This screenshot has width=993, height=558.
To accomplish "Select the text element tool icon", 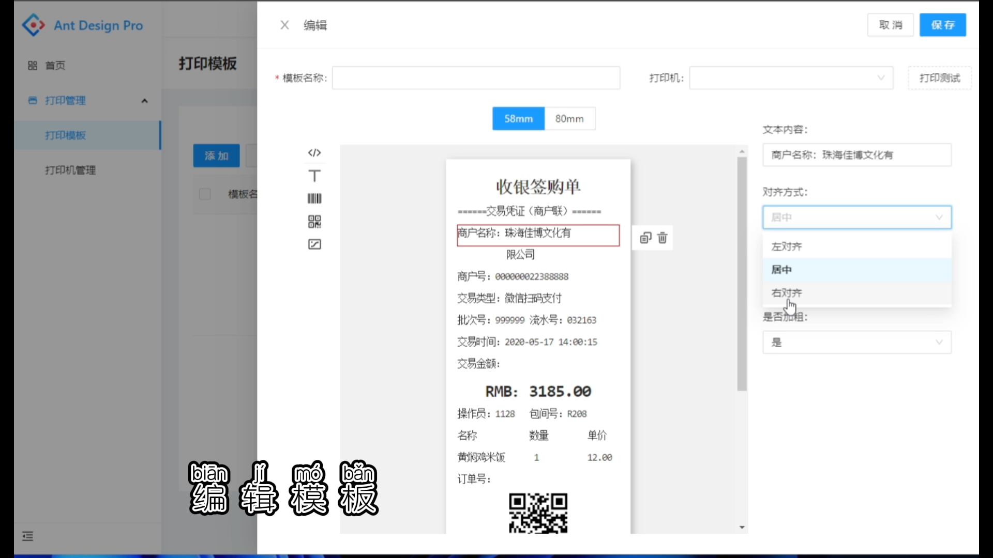I will click(314, 176).
